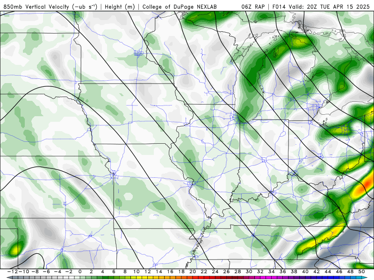Click the '4' scale label
Screen dimensions: 374x280
(102, 272)
